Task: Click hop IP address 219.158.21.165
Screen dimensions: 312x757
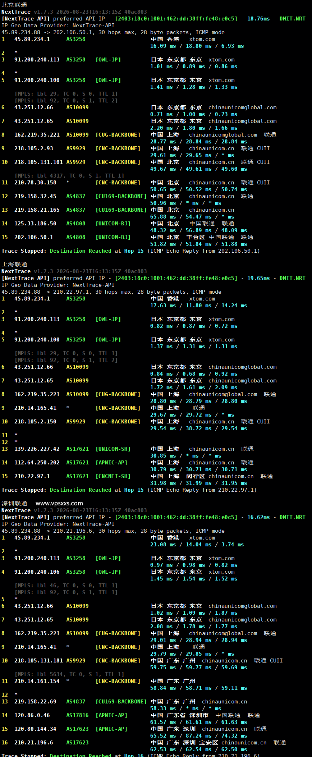Action: pos(37,210)
